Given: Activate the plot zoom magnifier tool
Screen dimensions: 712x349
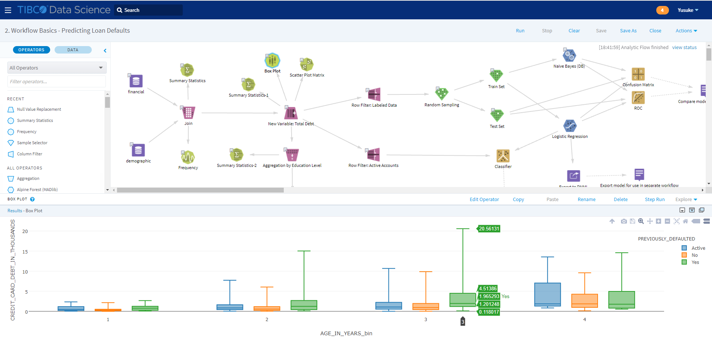Looking at the screenshot, I should coord(641,221).
